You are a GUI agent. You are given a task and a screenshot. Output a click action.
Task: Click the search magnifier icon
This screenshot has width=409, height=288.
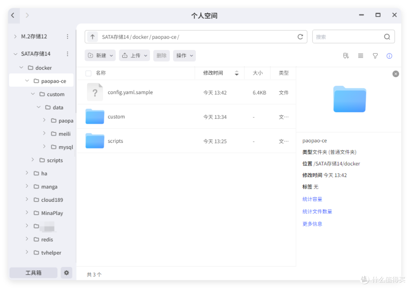pos(387,37)
